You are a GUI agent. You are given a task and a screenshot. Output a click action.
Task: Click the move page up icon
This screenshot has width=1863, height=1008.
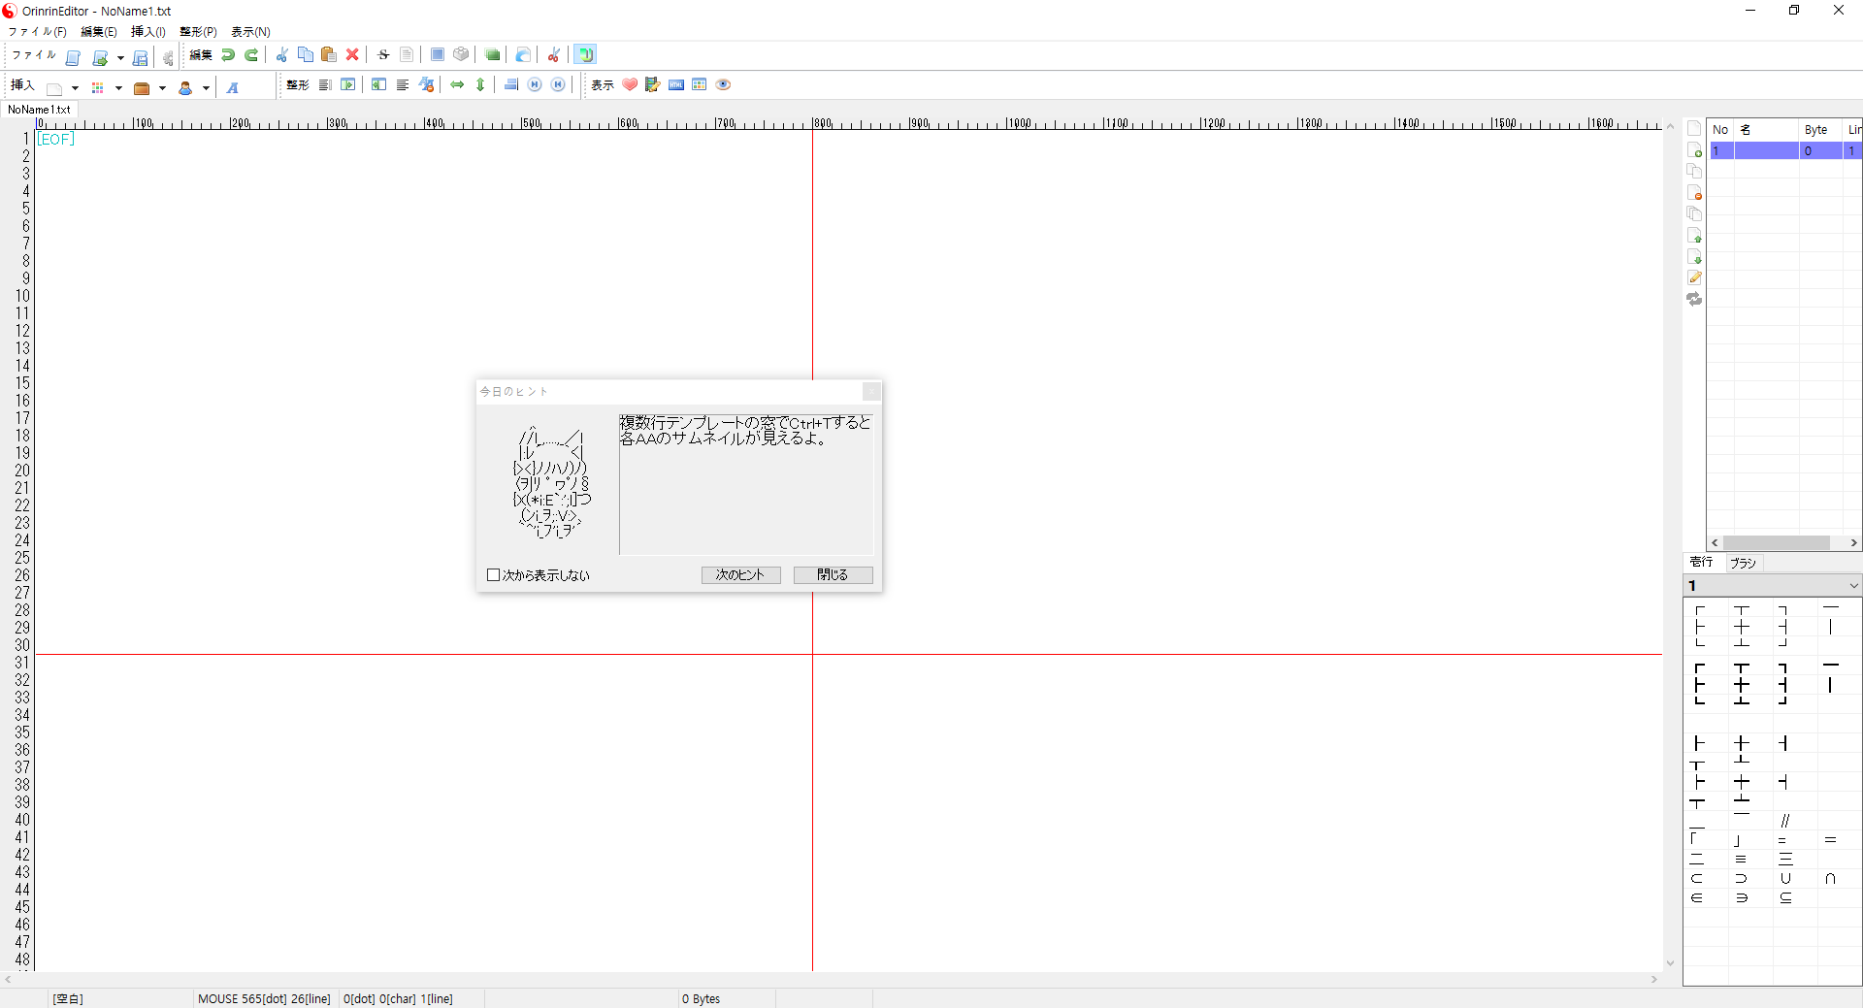(1694, 236)
